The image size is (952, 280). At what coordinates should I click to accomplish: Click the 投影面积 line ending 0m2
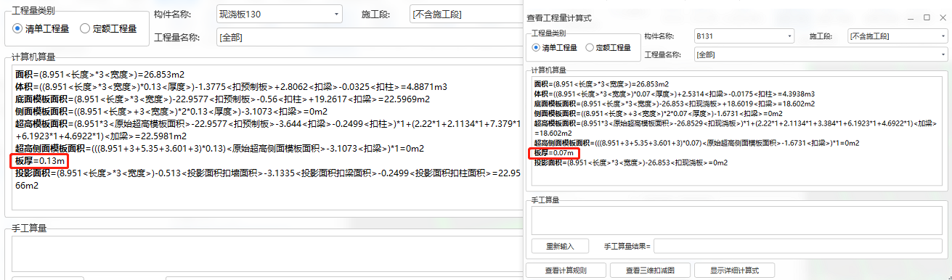(630, 162)
